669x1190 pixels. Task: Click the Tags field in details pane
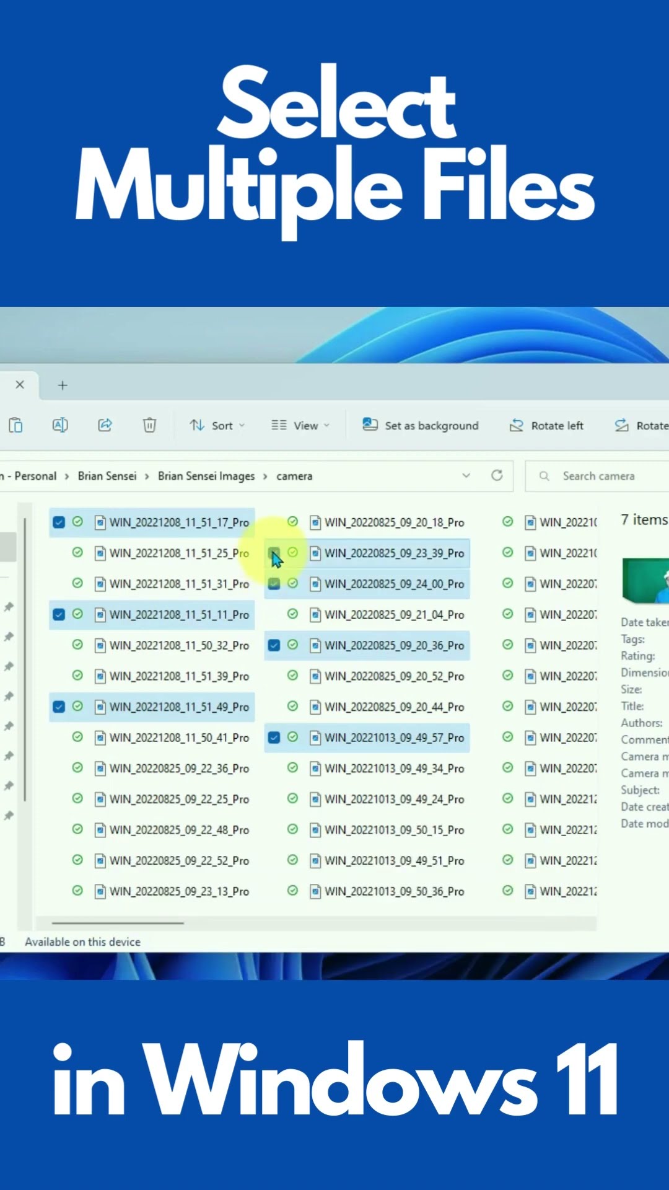[x=633, y=639]
